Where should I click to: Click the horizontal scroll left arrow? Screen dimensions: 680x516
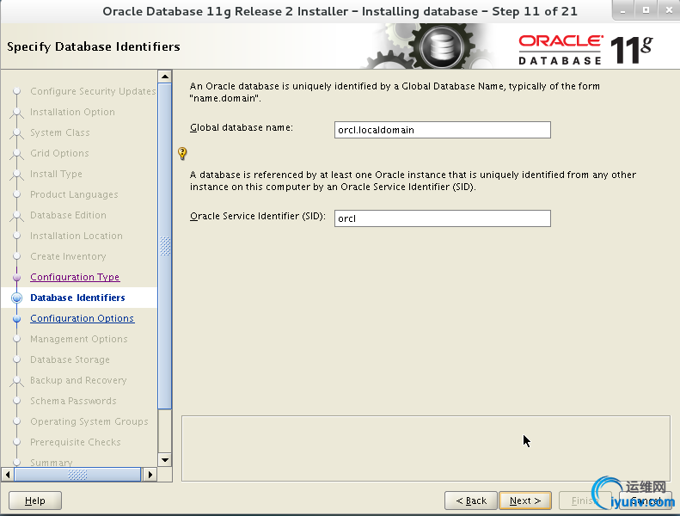8,475
